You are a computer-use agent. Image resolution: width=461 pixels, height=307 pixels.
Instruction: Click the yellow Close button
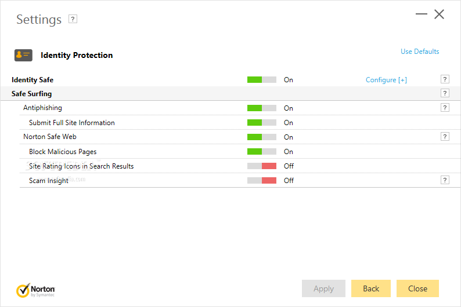417,288
